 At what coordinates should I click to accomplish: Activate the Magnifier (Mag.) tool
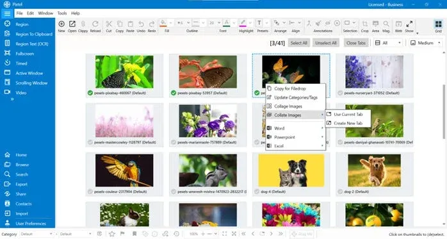pyautogui.click(x=386, y=24)
